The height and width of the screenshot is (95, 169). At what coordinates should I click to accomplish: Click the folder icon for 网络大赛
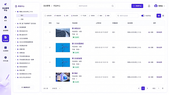click(18, 70)
